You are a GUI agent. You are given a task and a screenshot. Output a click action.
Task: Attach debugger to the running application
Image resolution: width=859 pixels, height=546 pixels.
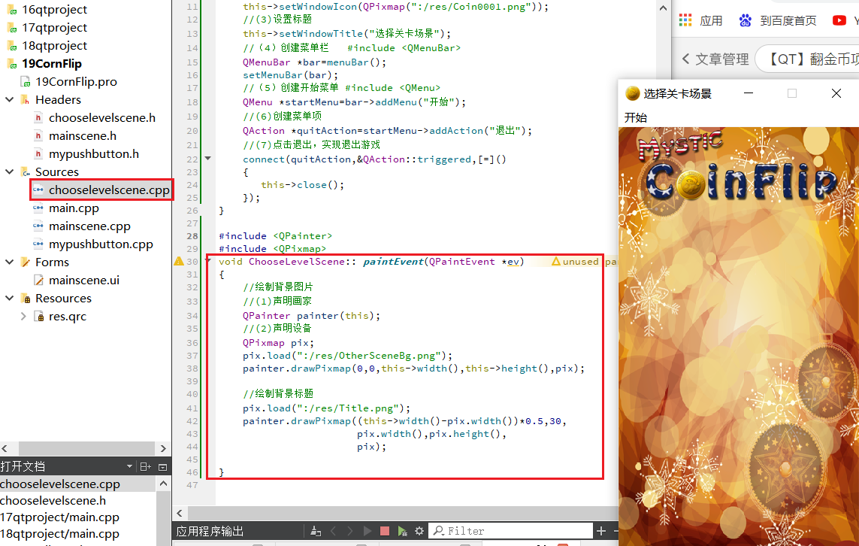click(403, 531)
